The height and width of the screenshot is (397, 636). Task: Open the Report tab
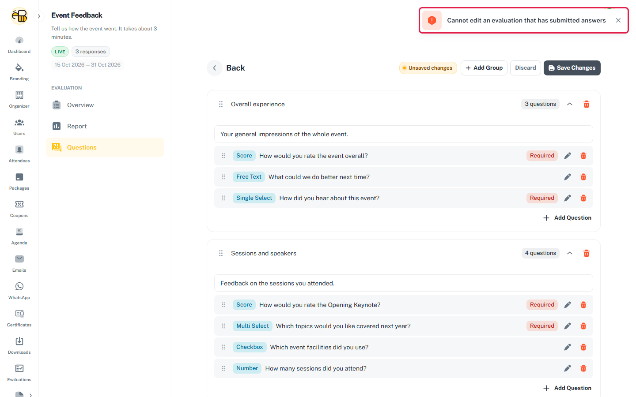(x=105, y=126)
